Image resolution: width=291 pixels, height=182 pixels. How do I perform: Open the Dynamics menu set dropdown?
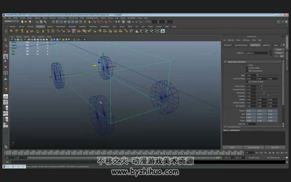(x=12, y=22)
